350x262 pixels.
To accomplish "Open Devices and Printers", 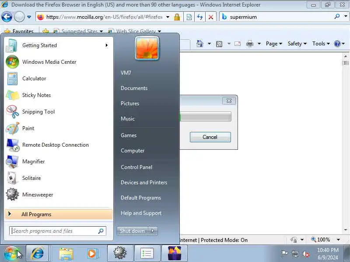I will point(144,183).
